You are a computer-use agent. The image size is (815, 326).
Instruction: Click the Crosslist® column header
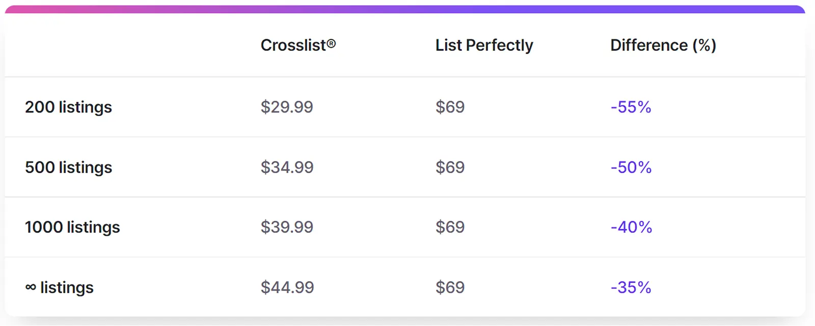tap(298, 45)
